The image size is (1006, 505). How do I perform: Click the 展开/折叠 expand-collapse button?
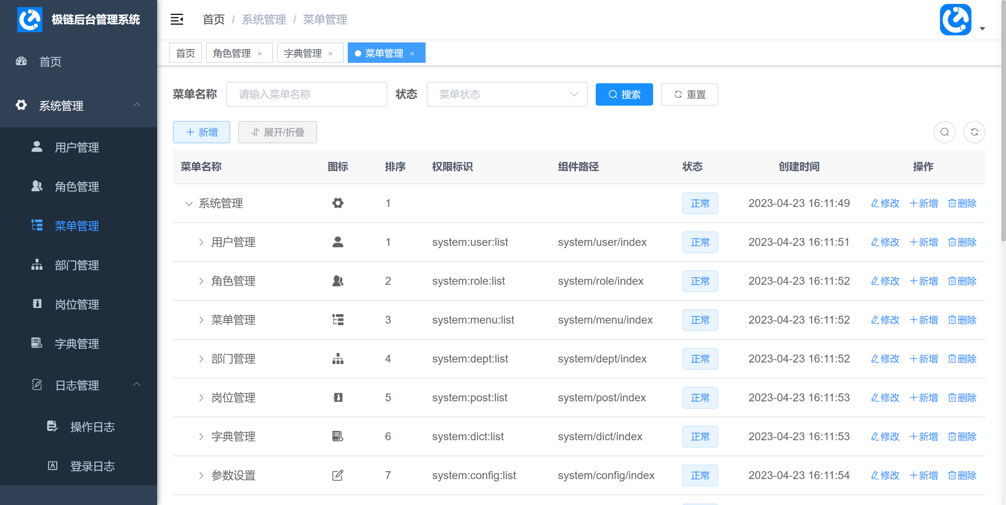[277, 132]
